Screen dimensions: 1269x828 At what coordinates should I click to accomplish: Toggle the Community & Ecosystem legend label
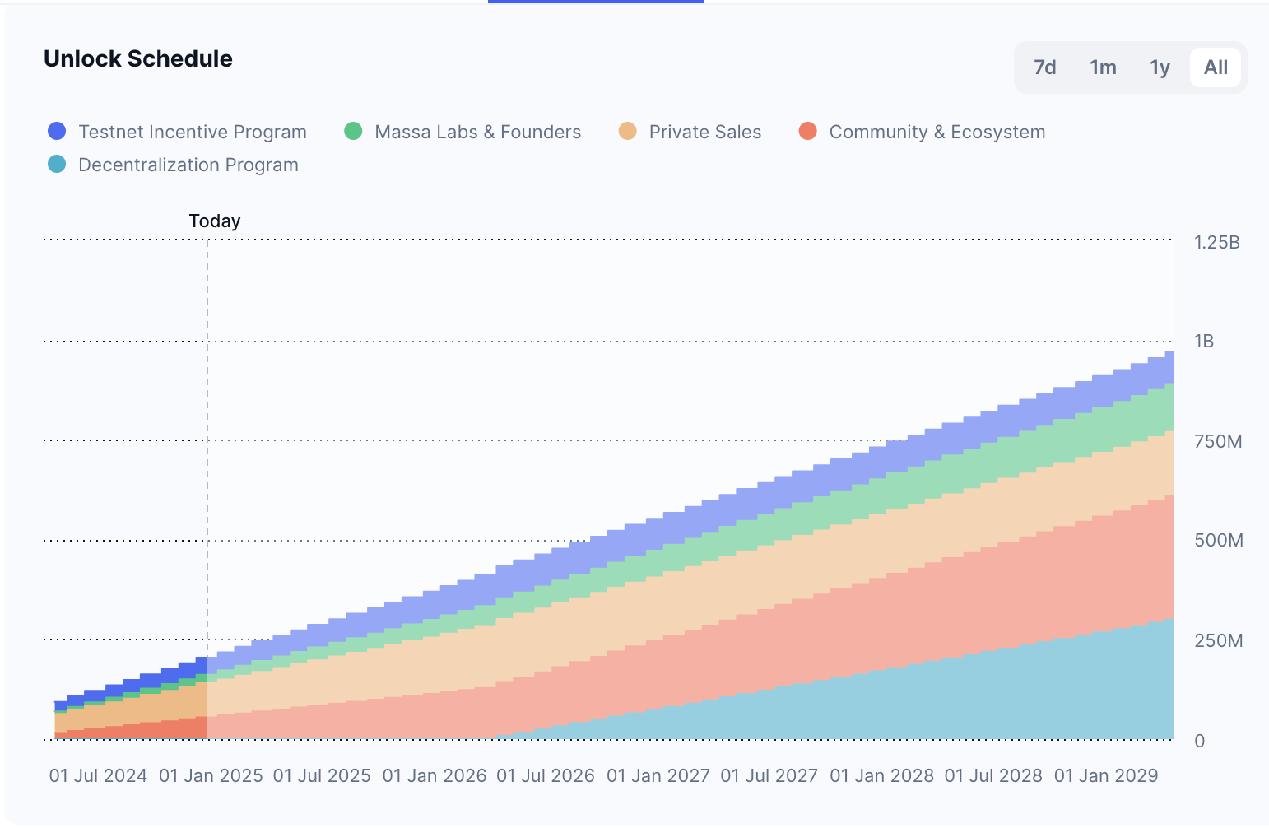click(x=937, y=132)
